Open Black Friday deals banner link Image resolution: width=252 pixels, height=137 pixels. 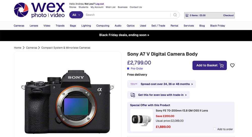tap(124, 35)
